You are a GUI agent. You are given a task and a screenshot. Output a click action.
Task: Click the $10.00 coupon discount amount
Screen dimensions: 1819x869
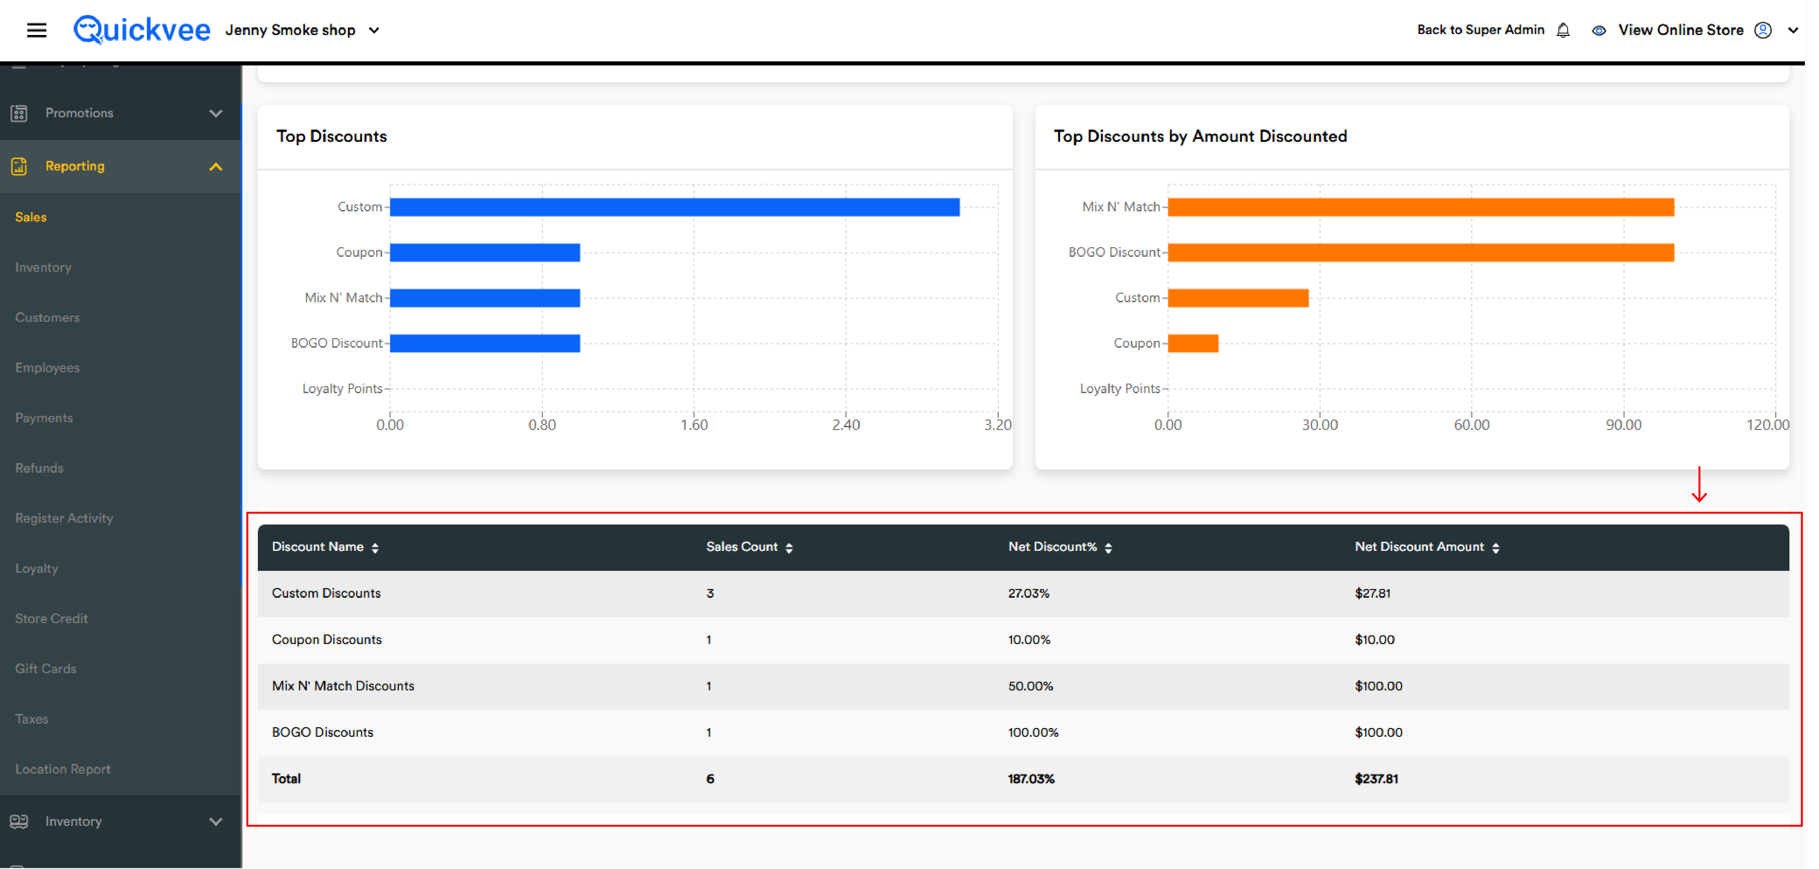(x=1374, y=639)
